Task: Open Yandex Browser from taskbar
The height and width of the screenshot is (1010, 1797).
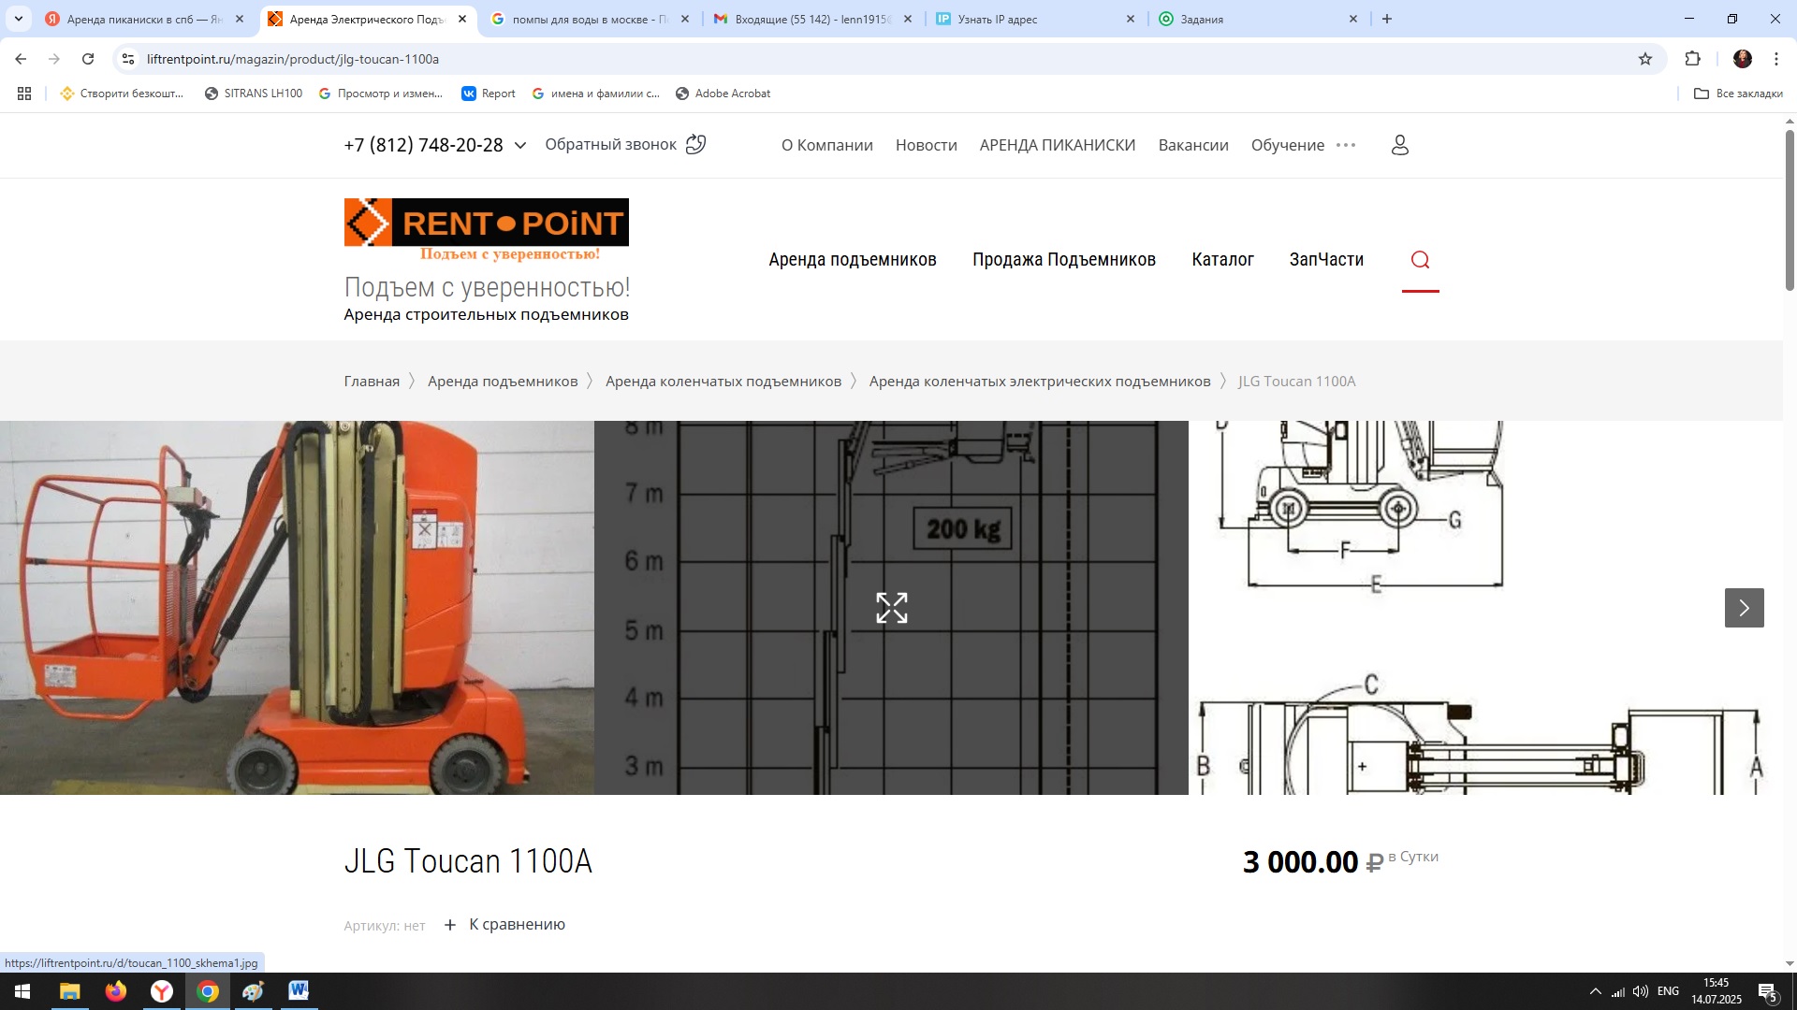Action: pos(162,991)
